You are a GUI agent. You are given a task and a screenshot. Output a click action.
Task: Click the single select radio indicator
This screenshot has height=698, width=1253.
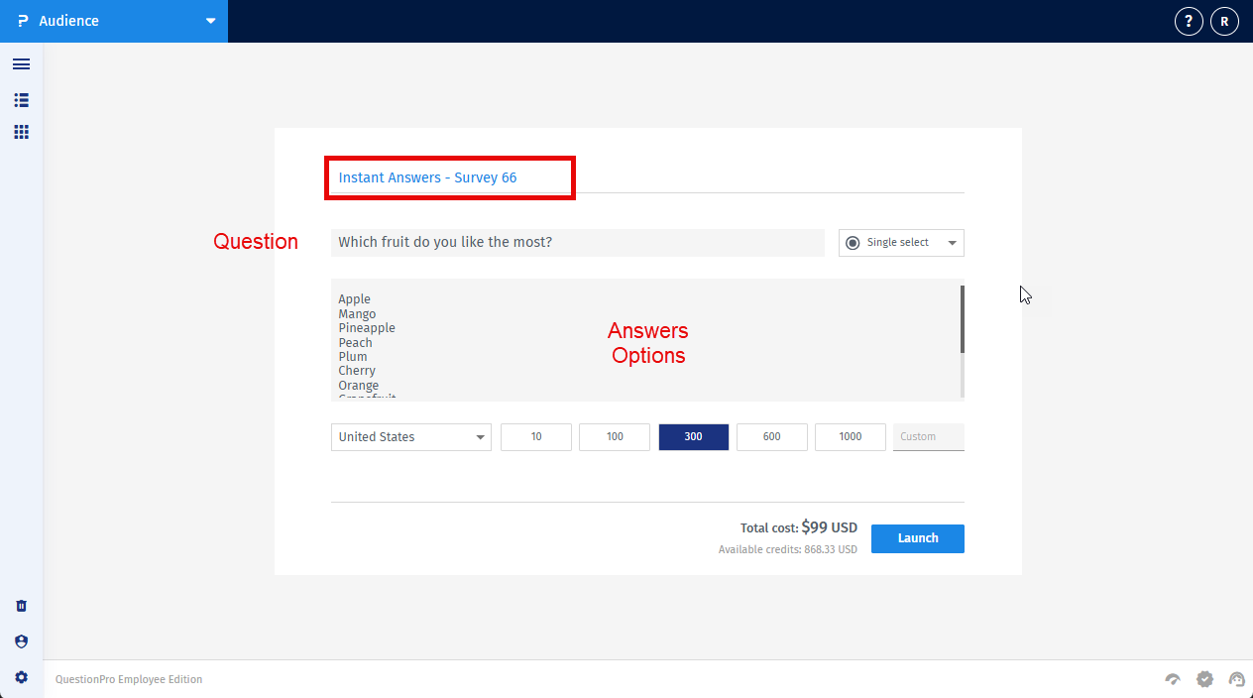tap(853, 243)
